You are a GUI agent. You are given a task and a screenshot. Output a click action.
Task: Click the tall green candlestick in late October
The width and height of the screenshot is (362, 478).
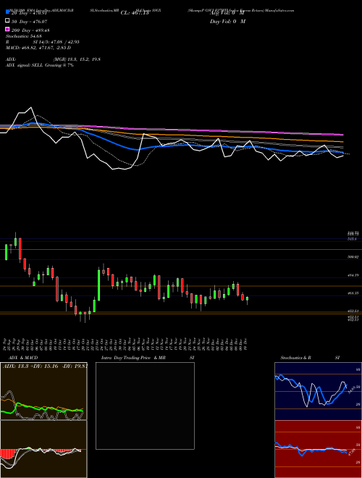click(98, 285)
